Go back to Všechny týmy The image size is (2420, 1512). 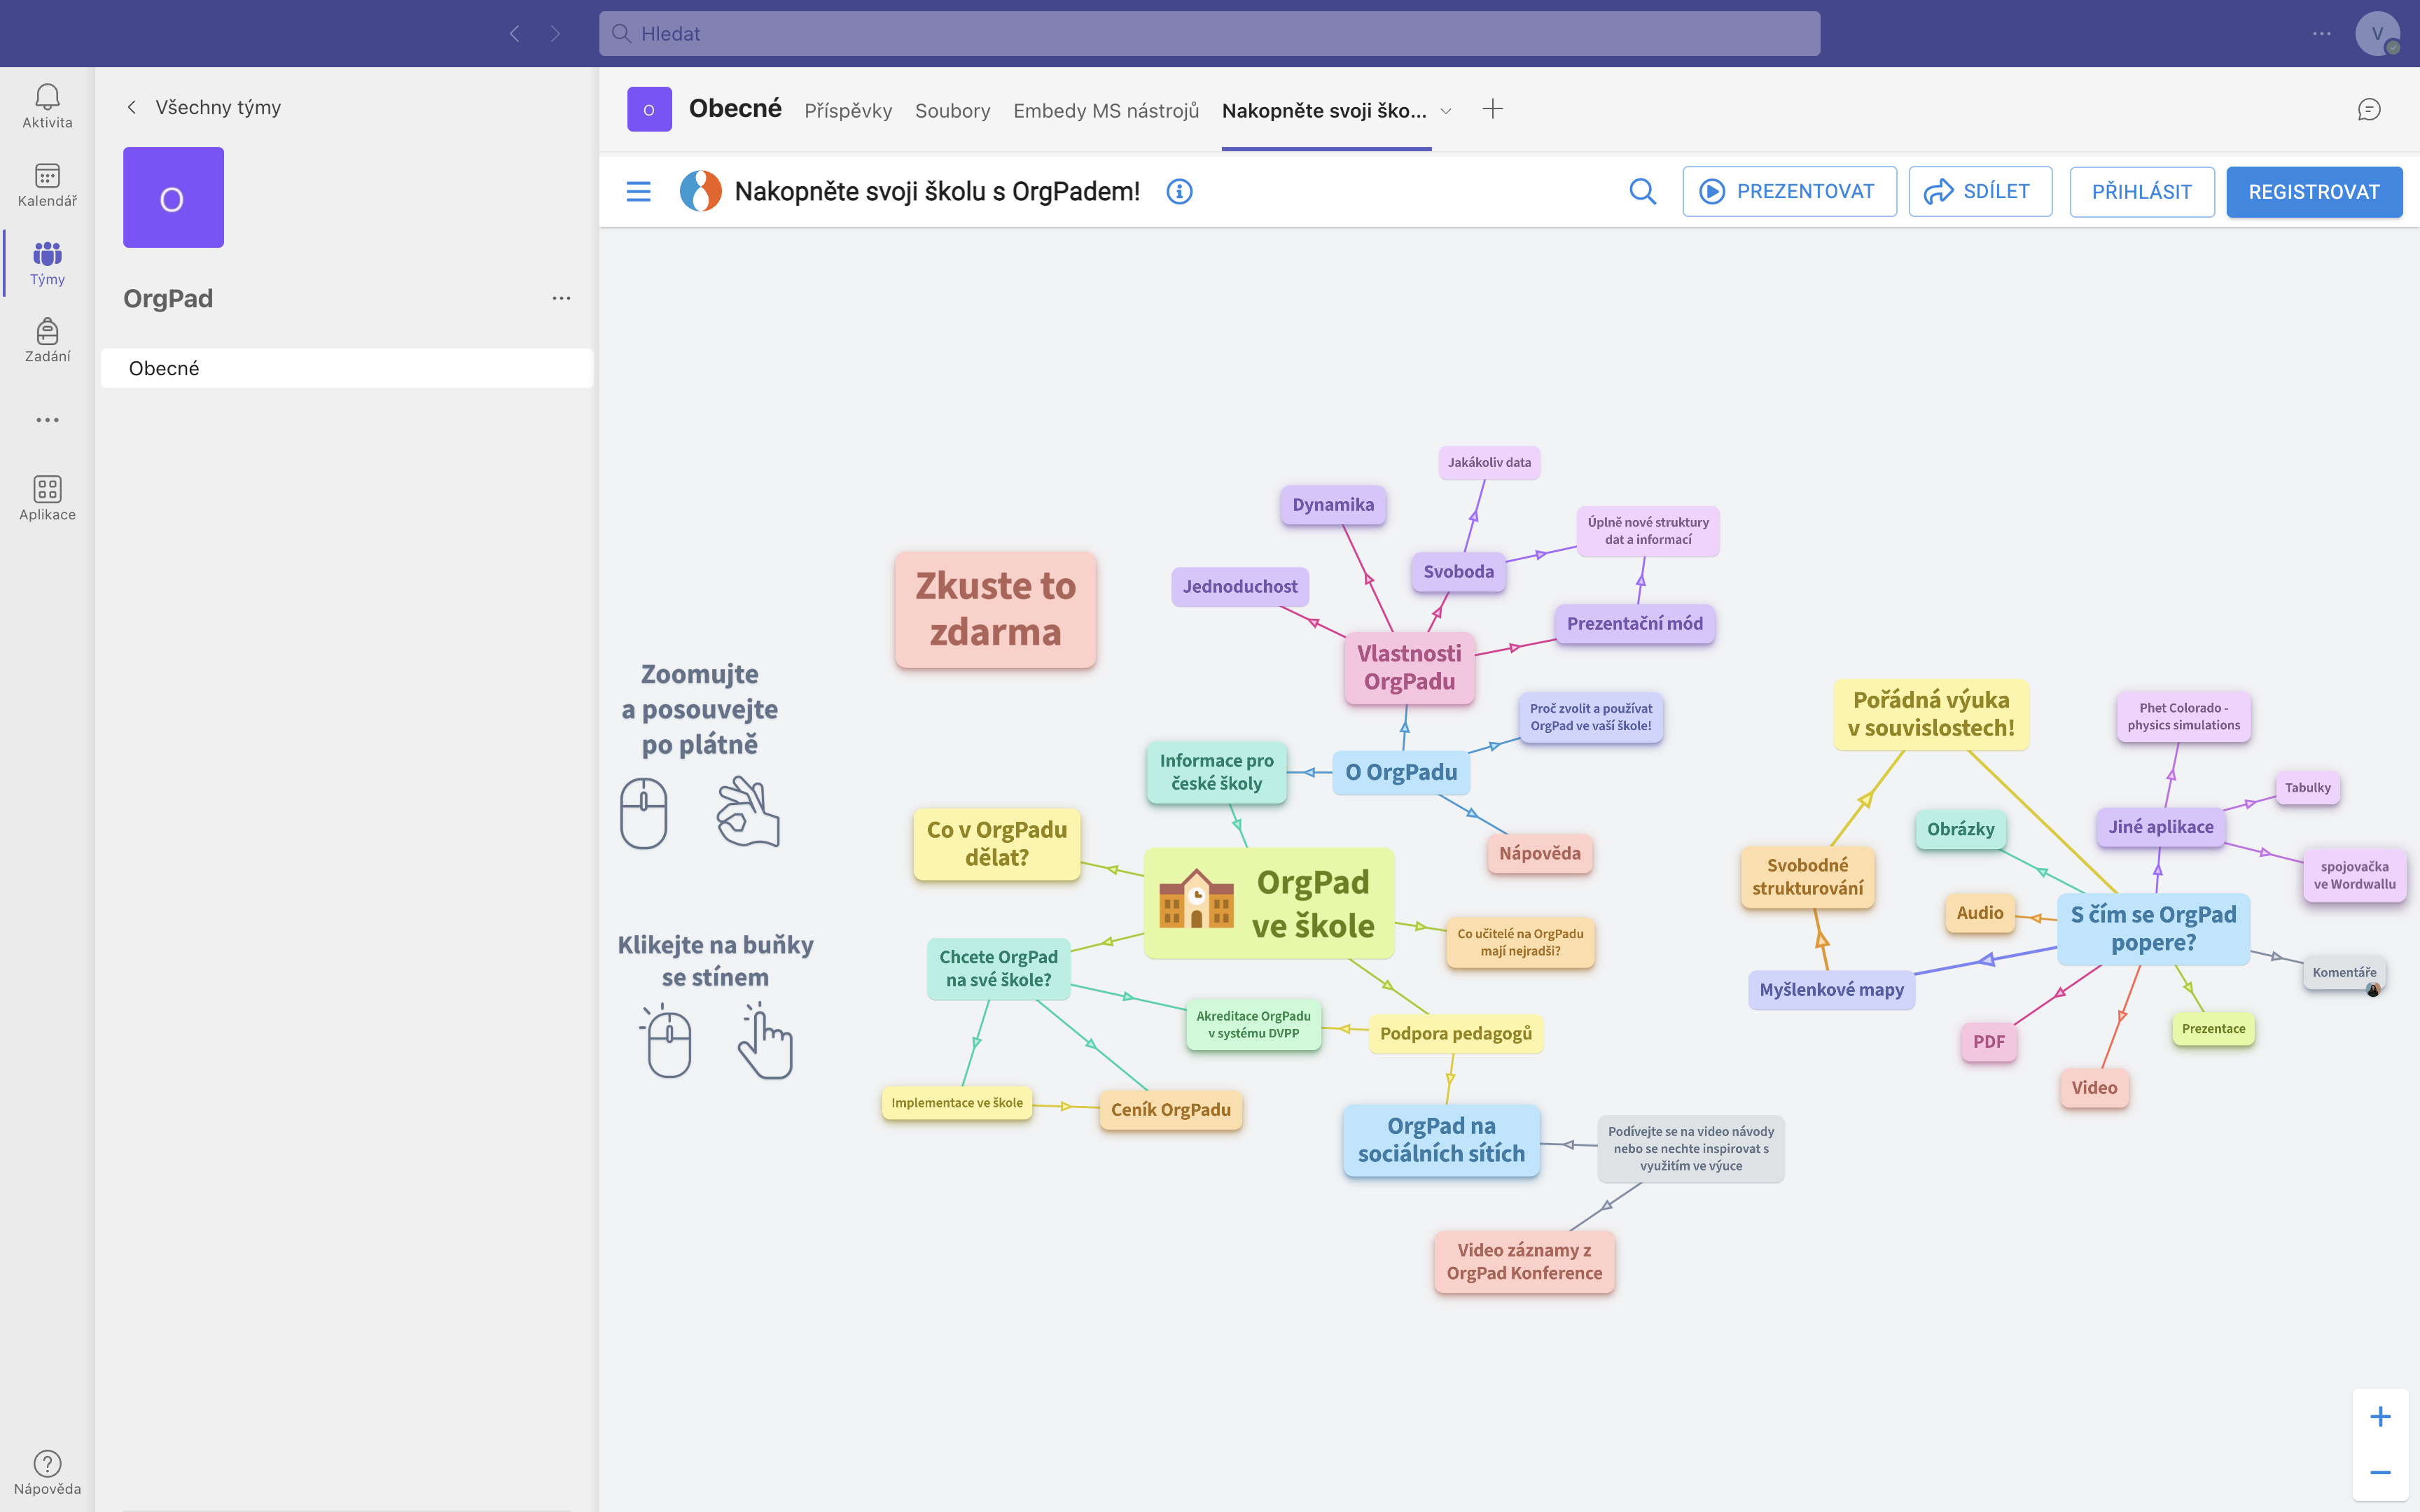point(203,107)
